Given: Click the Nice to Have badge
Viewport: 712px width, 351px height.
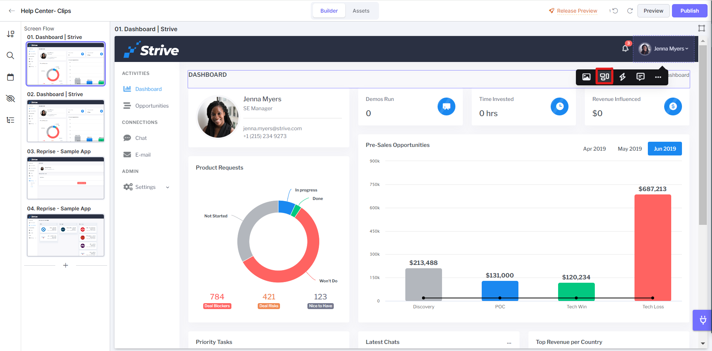Looking at the screenshot, I should (321, 306).
